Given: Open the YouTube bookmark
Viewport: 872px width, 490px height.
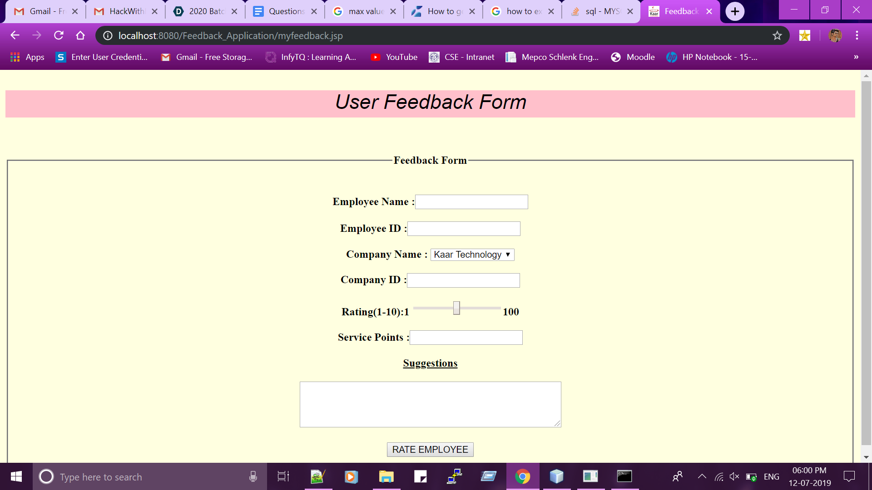Looking at the screenshot, I should click(x=393, y=57).
